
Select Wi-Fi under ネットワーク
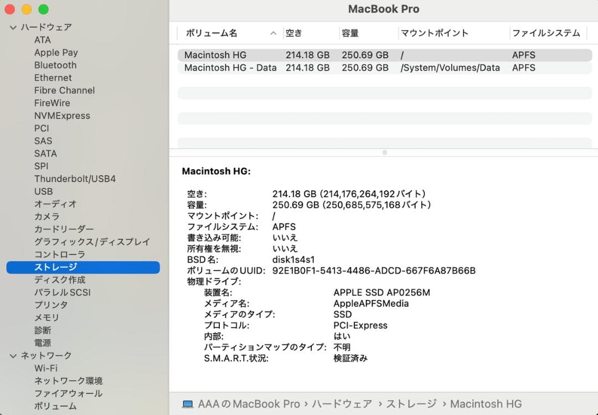(45, 368)
